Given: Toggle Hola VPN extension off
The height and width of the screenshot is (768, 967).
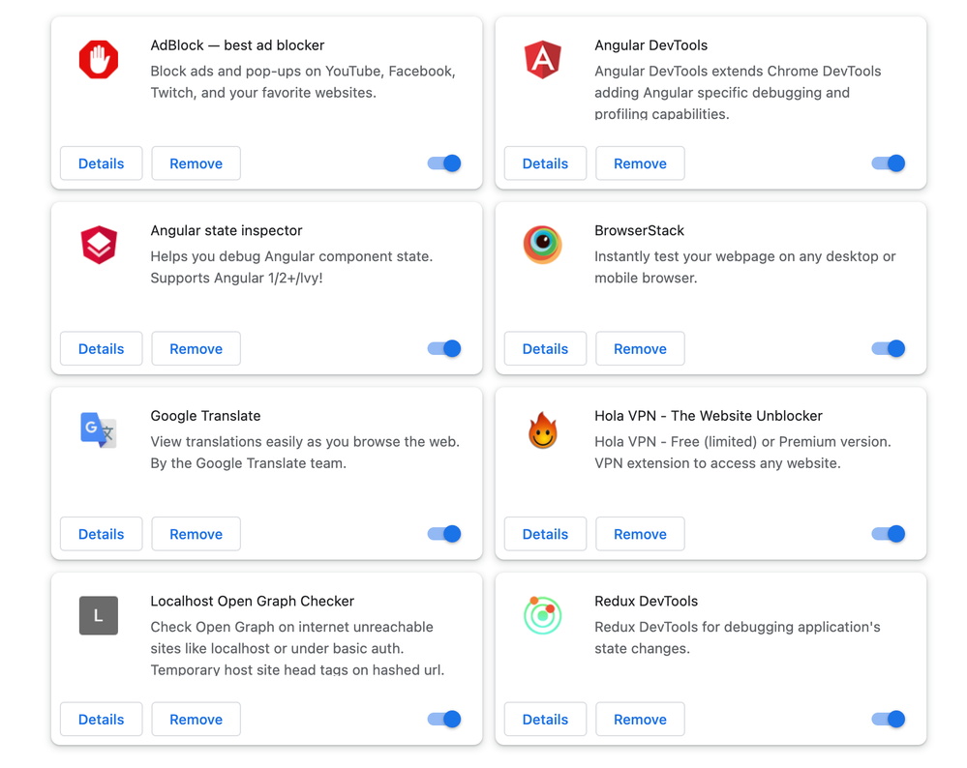Looking at the screenshot, I should 888,534.
